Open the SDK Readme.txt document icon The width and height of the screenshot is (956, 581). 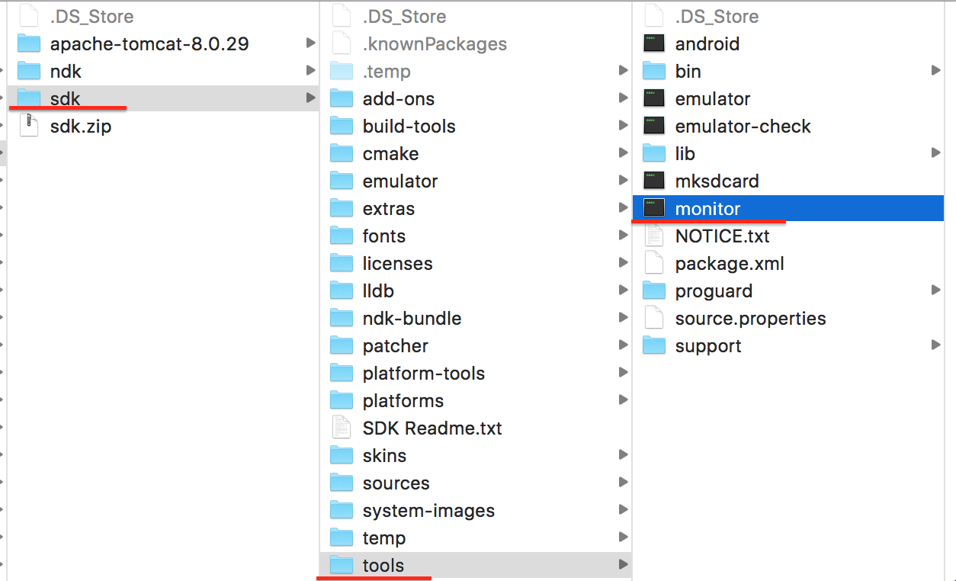click(x=341, y=428)
